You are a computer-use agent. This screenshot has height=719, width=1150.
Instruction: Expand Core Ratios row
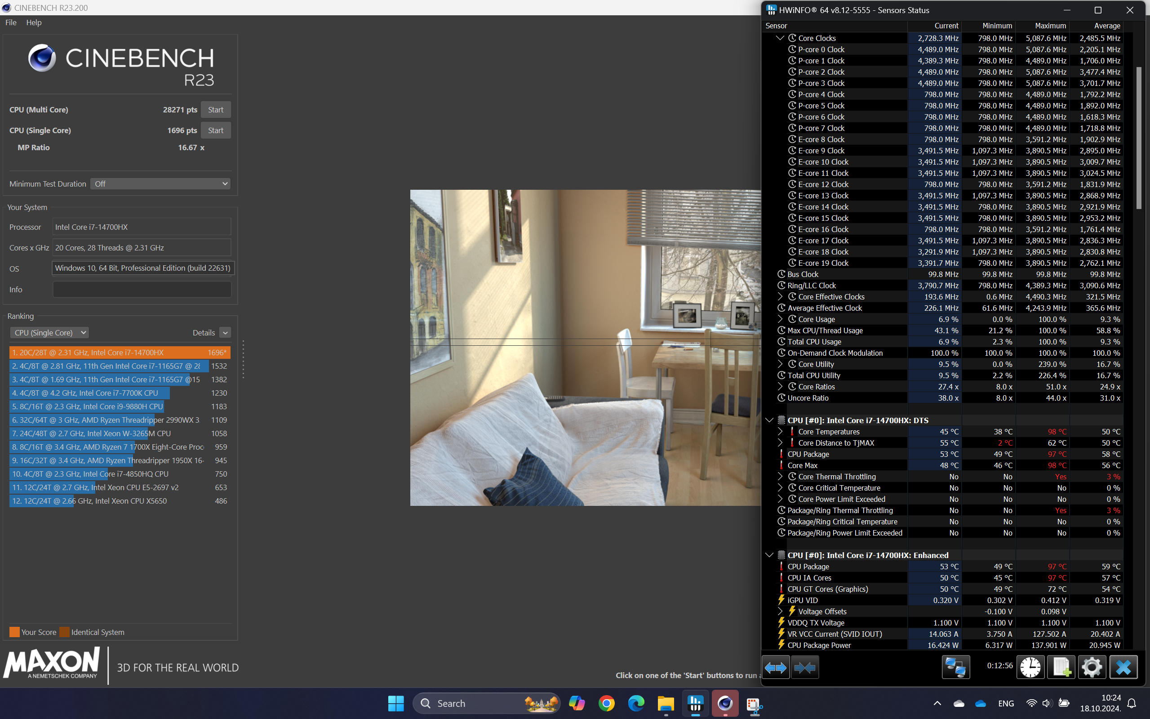point(780,387)
